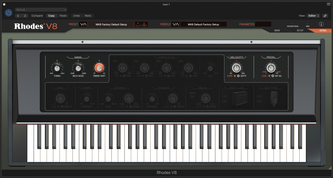333x178 pixels.
Task: Click the save preset icon
Action: 144,24
